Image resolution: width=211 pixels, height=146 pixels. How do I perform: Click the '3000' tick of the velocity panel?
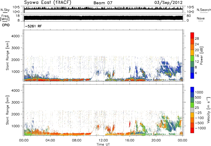pos(16,102)
